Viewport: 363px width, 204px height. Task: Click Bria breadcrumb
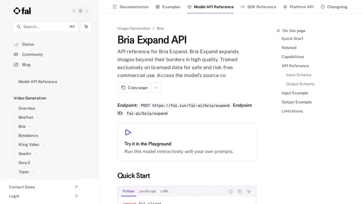[x=160, y=28]
